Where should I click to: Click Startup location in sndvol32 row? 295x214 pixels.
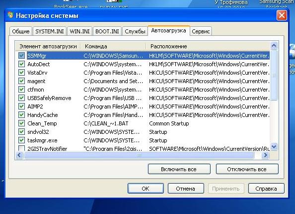158,132
